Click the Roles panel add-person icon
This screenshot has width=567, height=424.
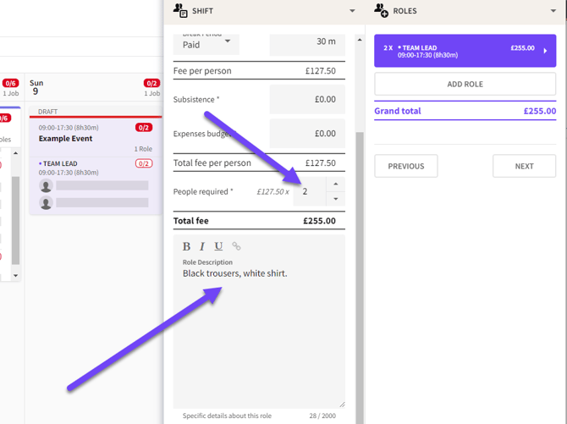[381, 10]
